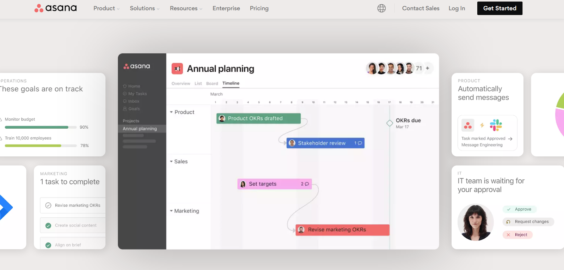This screenshot has height=270, width=564.
Task: Click the X icon on Reject
Action: tap(508, 235)
